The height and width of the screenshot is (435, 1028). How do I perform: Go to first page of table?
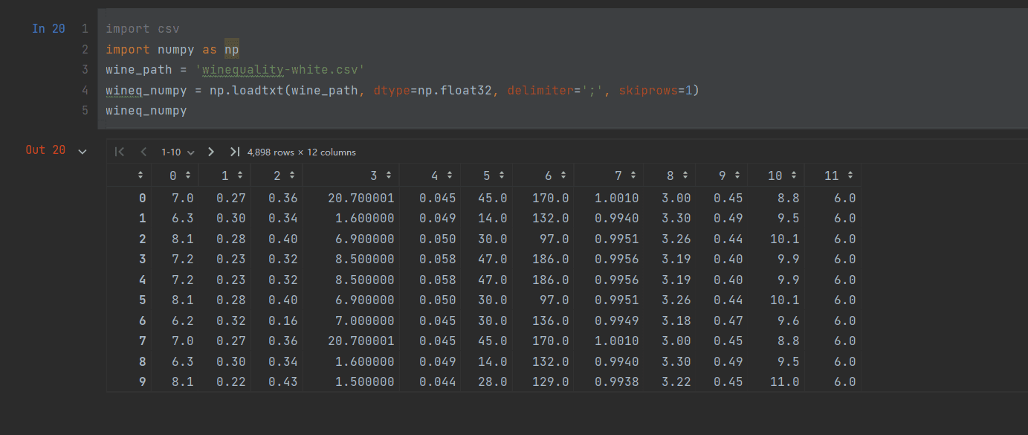120,152
